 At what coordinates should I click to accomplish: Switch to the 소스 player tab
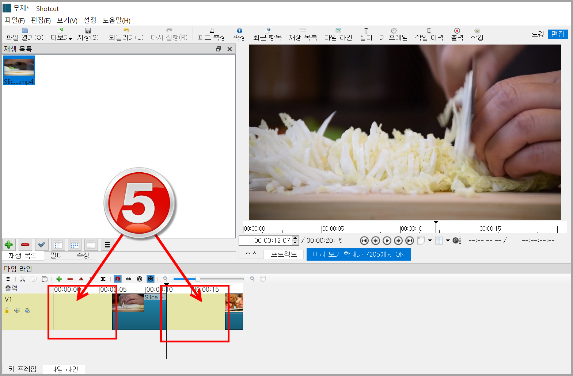(251, 254)
